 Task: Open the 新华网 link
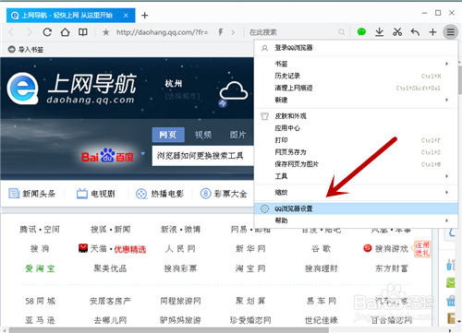(x=250, y=249)
